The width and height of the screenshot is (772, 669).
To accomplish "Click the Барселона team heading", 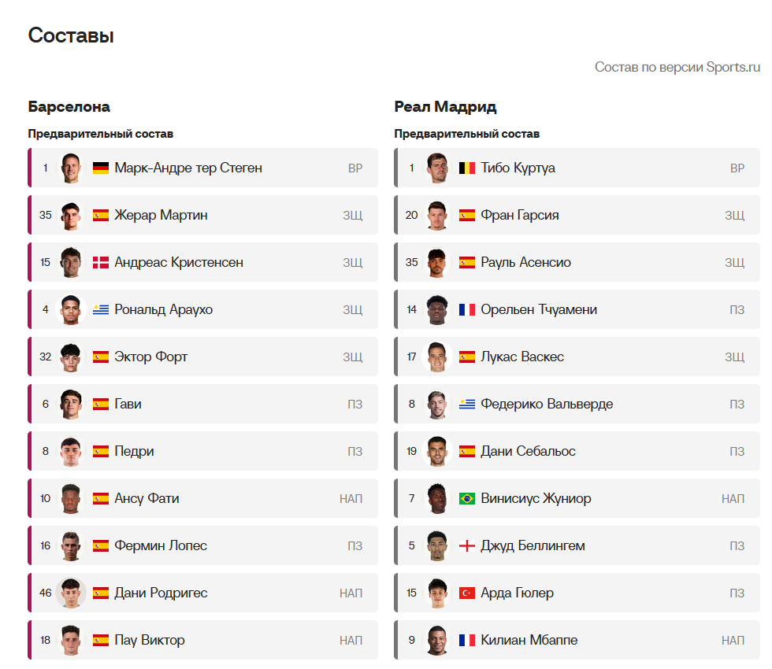I will [x=69, y=106].
